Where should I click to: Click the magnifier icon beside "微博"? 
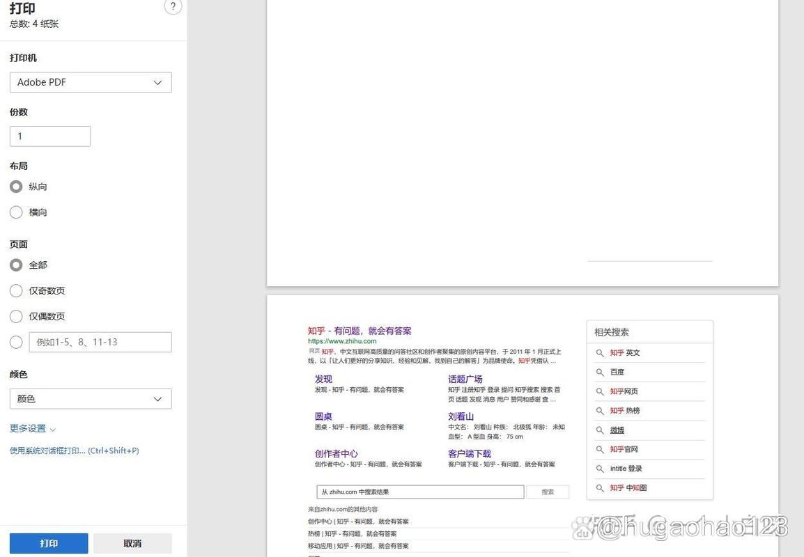click(600, 430)
